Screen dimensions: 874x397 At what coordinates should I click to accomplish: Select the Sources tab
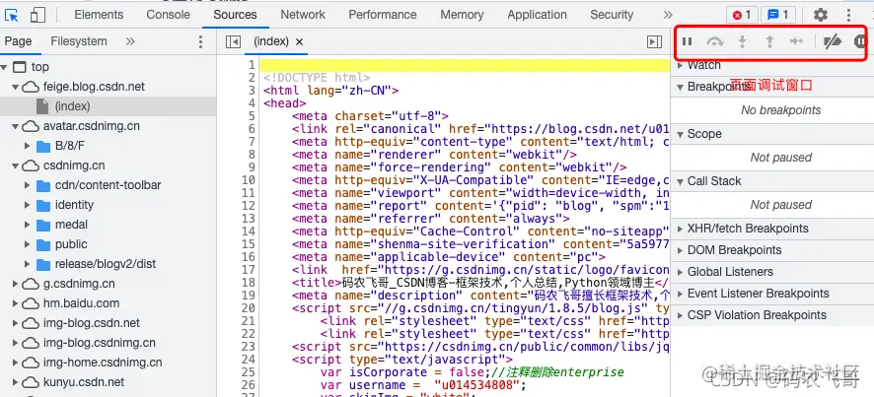(x=235, y=15)
